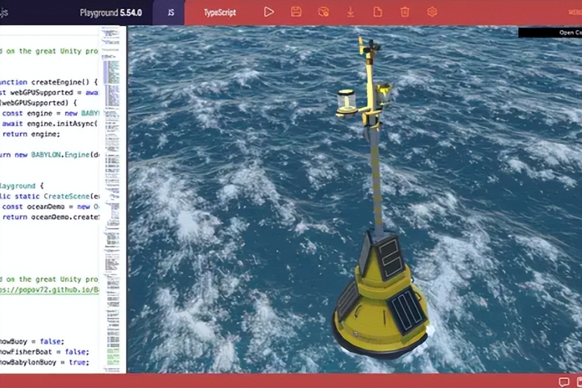
Task: Download the playground as a zip
Action: tap(350, 12)
